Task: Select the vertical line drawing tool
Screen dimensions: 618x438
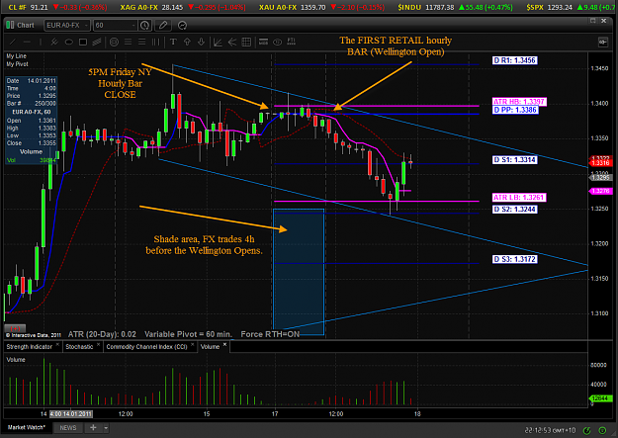Action: 41,42
